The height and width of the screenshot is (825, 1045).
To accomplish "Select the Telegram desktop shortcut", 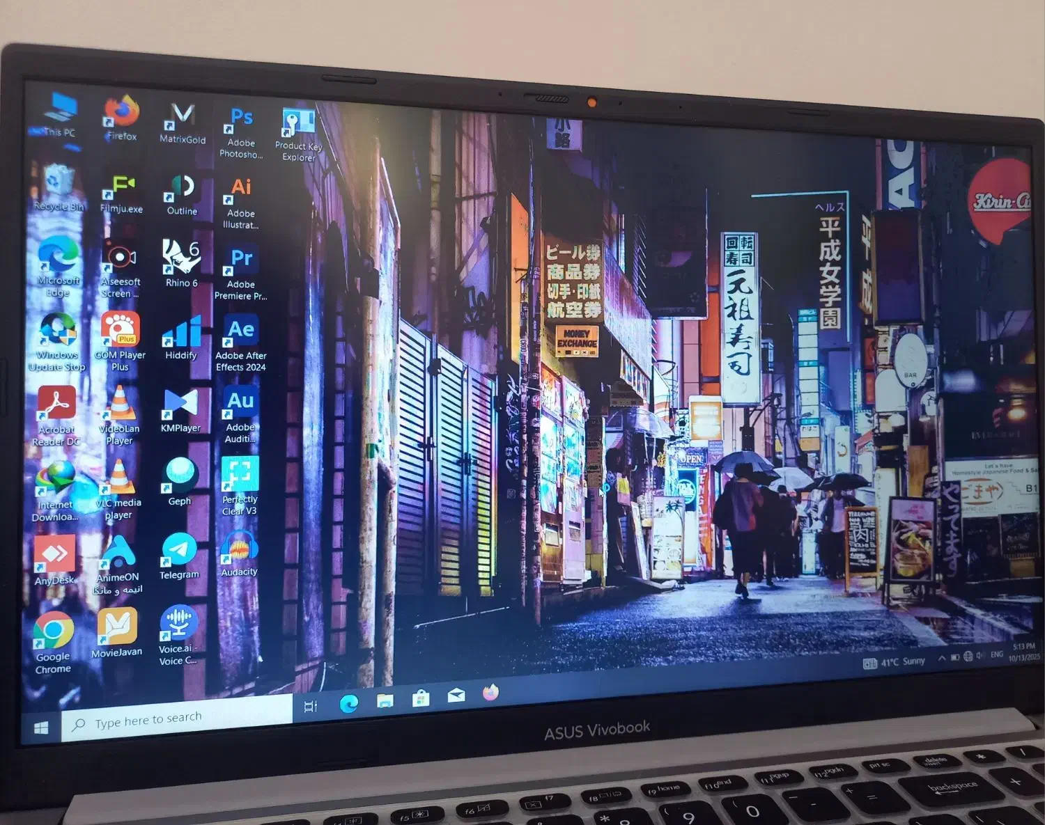I will 179,556.
